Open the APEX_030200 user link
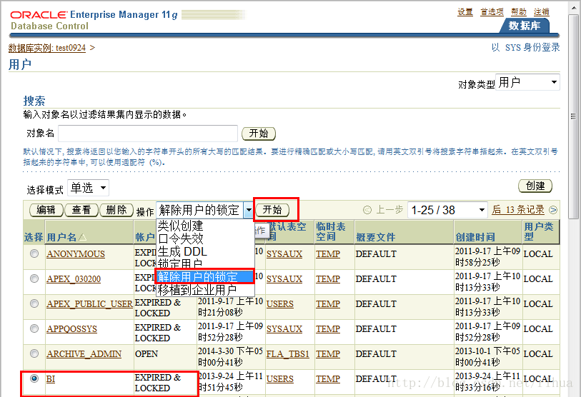The image size is (581, 397). pyautogui.click(x=74, y=279)
